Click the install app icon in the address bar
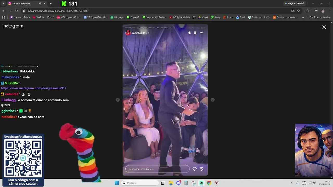The image size is (333, 187). (293, 11)
